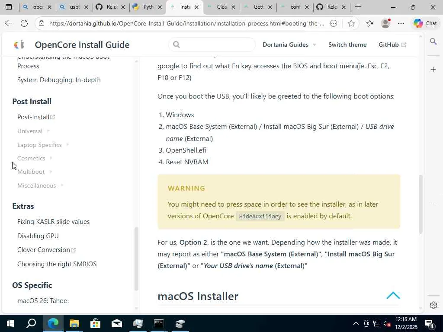Open page options ellipsis in address bar

tap(334, 23)
